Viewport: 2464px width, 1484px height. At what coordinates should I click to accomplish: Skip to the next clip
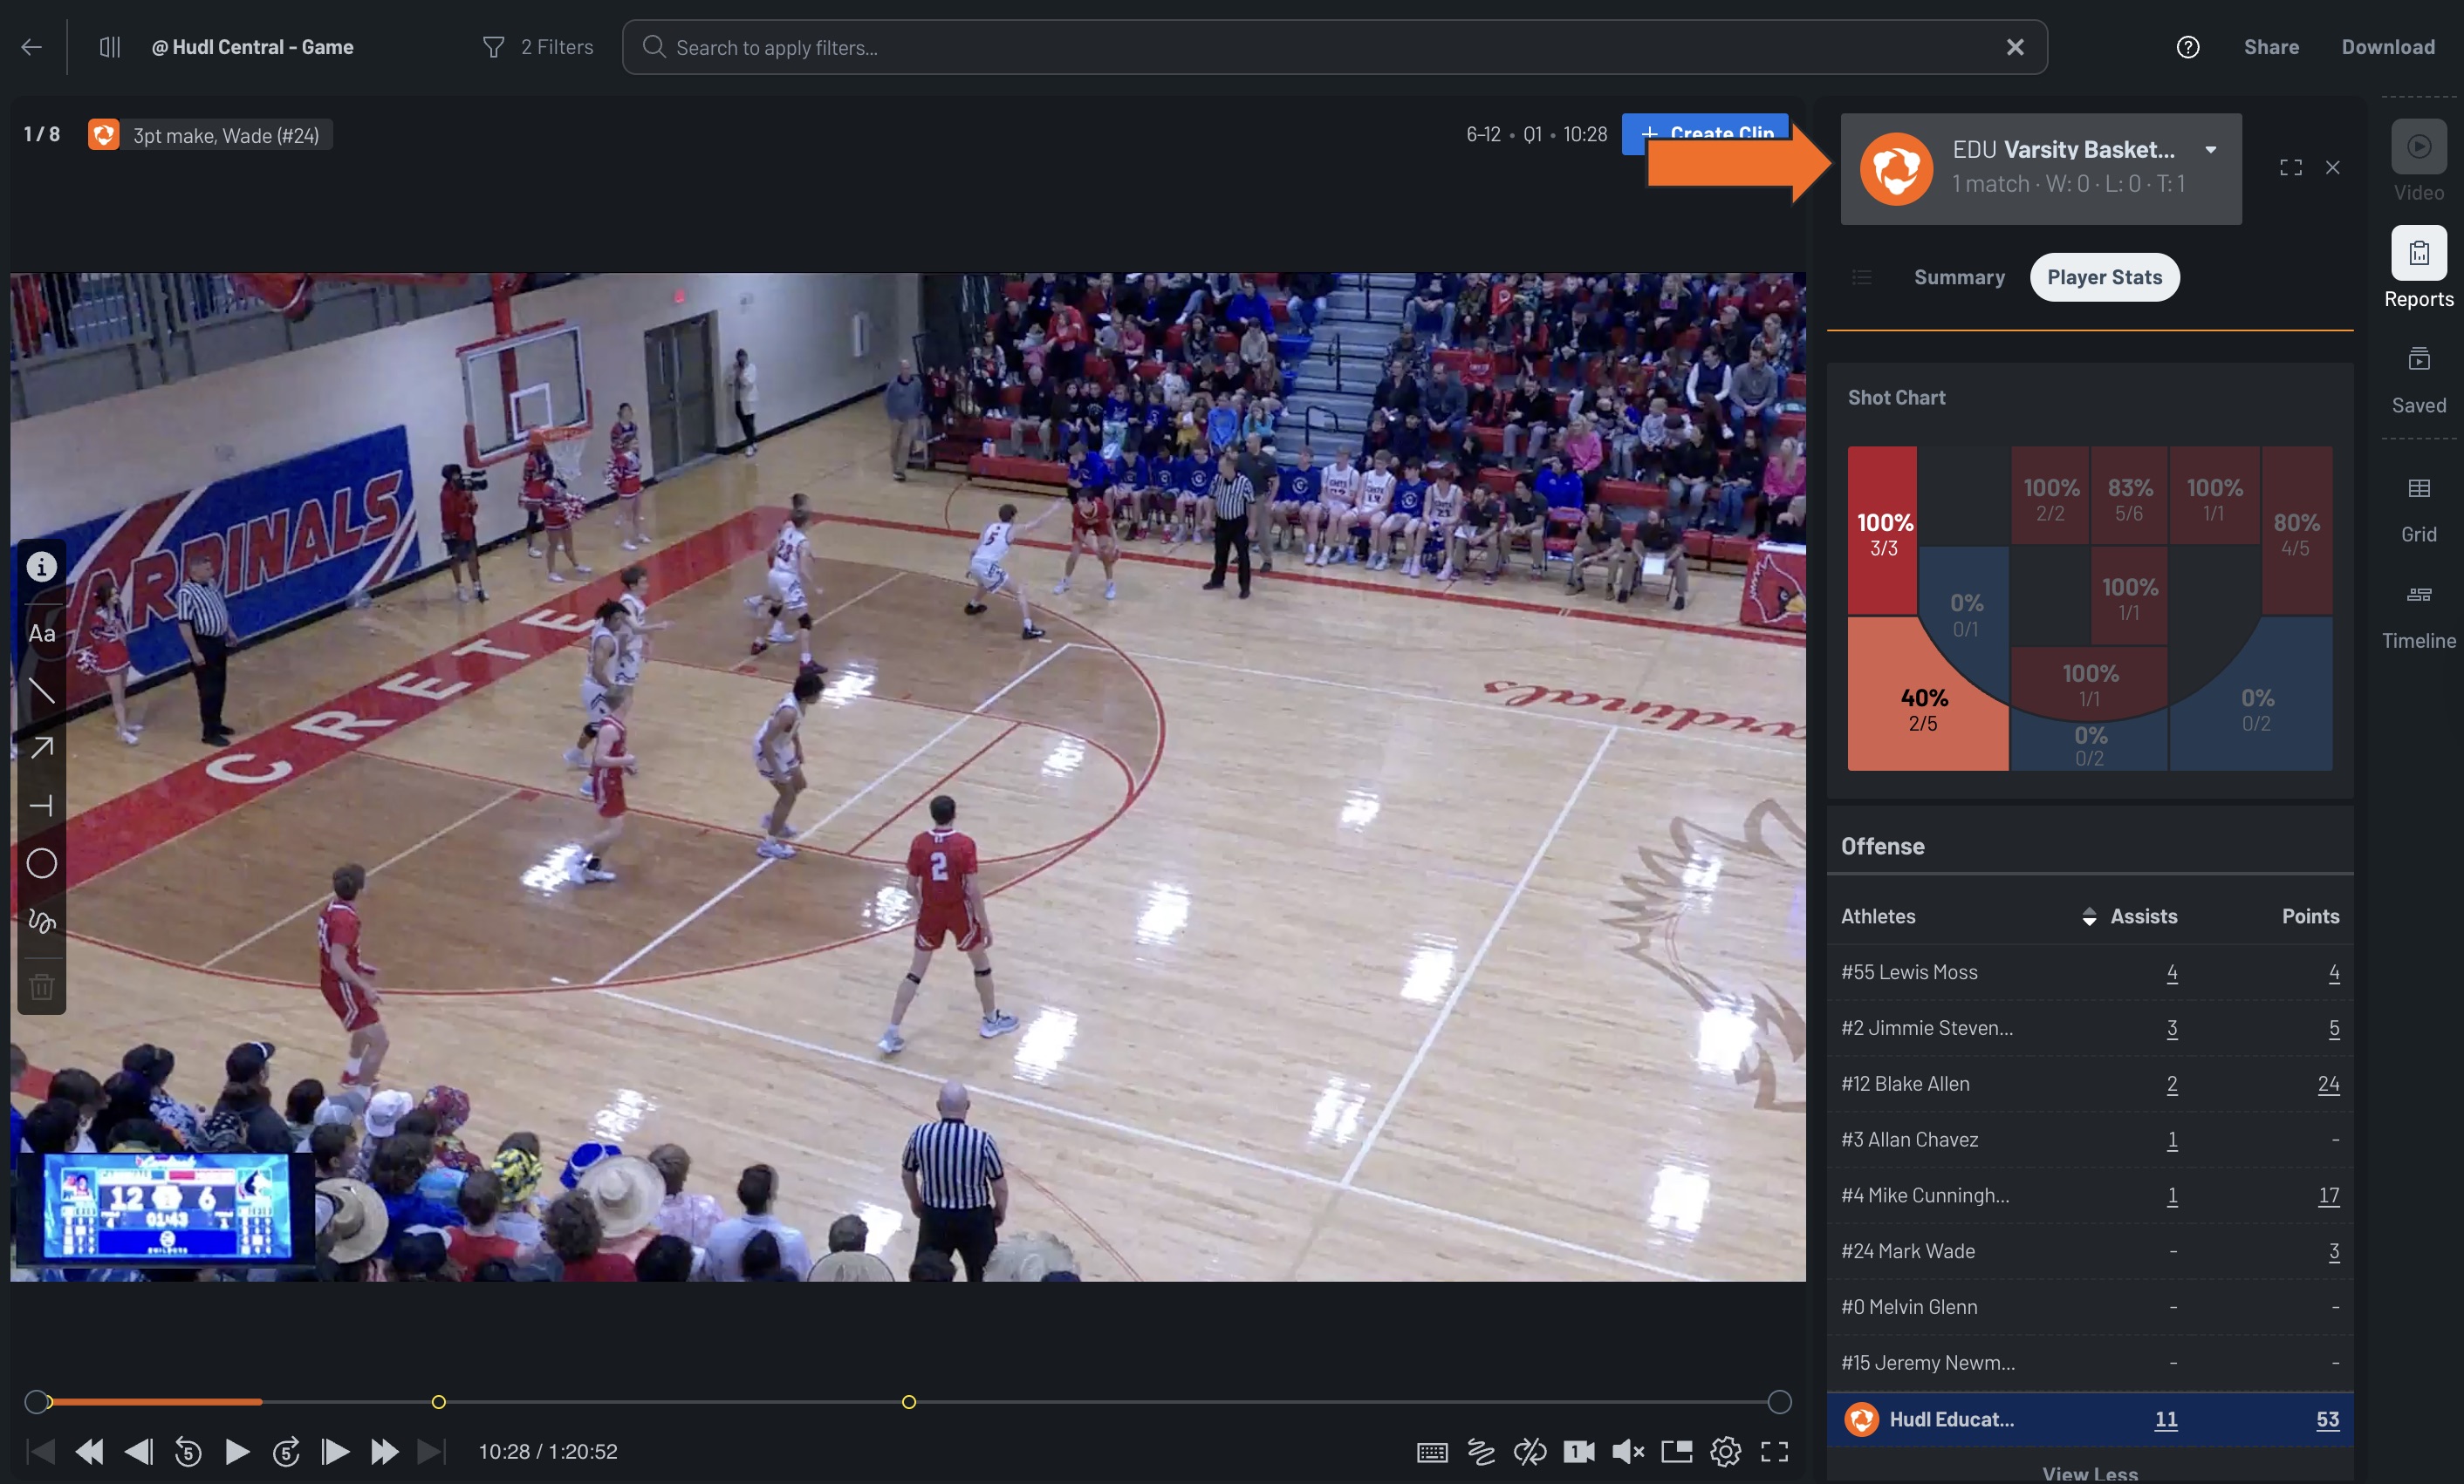[x=432, y=1451]
